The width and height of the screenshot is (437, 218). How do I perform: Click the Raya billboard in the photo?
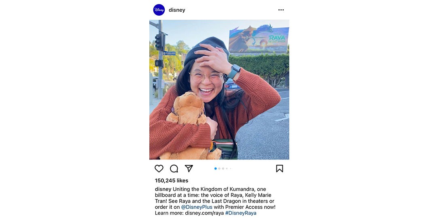259,39
